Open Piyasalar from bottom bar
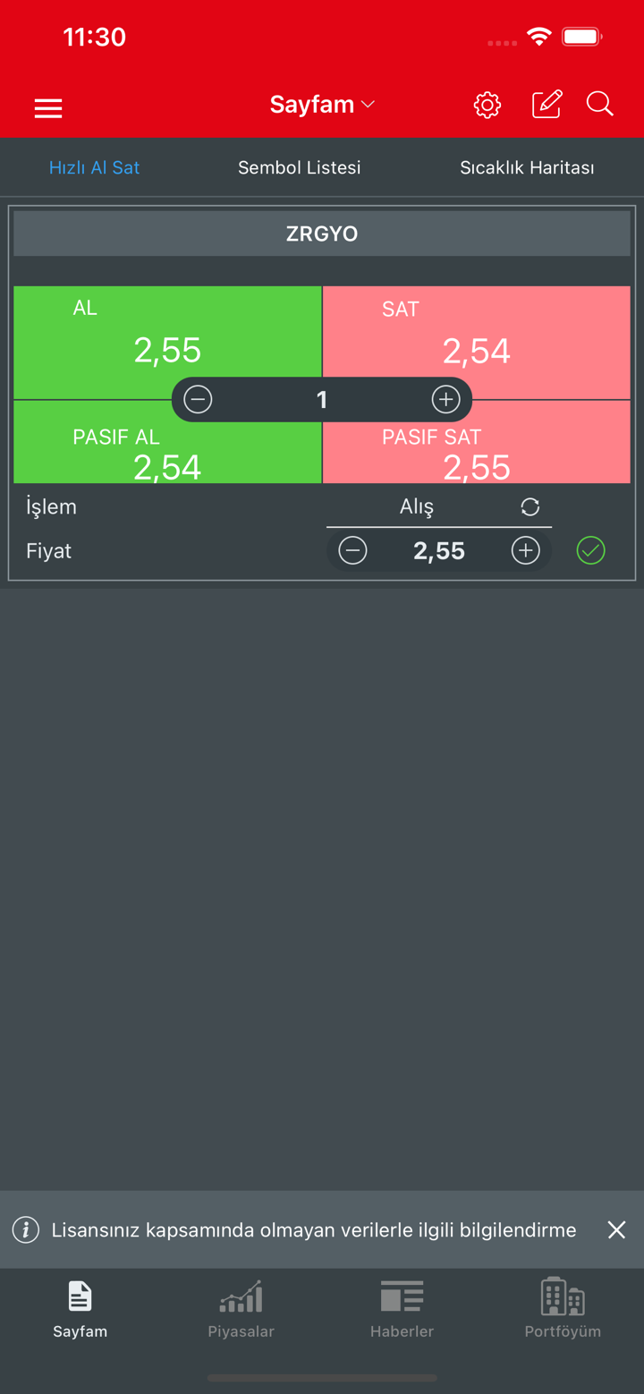The image size is (644, 1394). click(x=241, y=1308)
